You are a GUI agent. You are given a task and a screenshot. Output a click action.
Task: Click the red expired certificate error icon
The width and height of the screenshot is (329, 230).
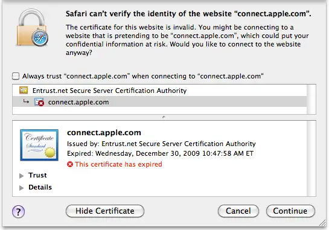[70, 164]
